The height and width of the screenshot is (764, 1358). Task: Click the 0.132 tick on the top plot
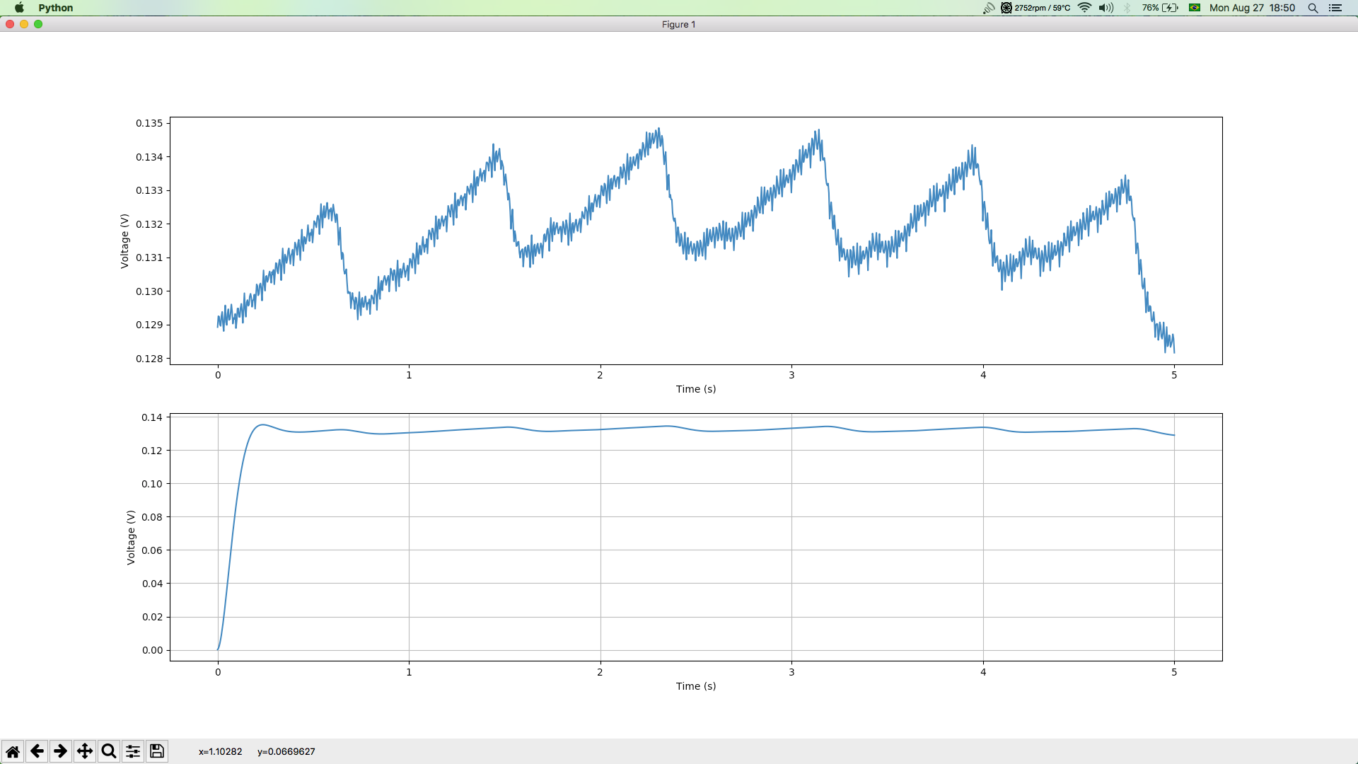pos(149,224)
